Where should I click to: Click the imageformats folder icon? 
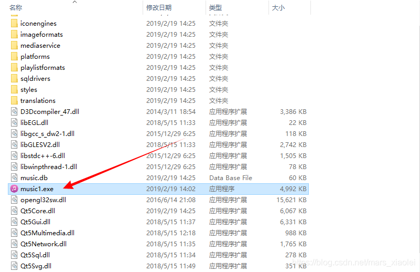[15, 34]
